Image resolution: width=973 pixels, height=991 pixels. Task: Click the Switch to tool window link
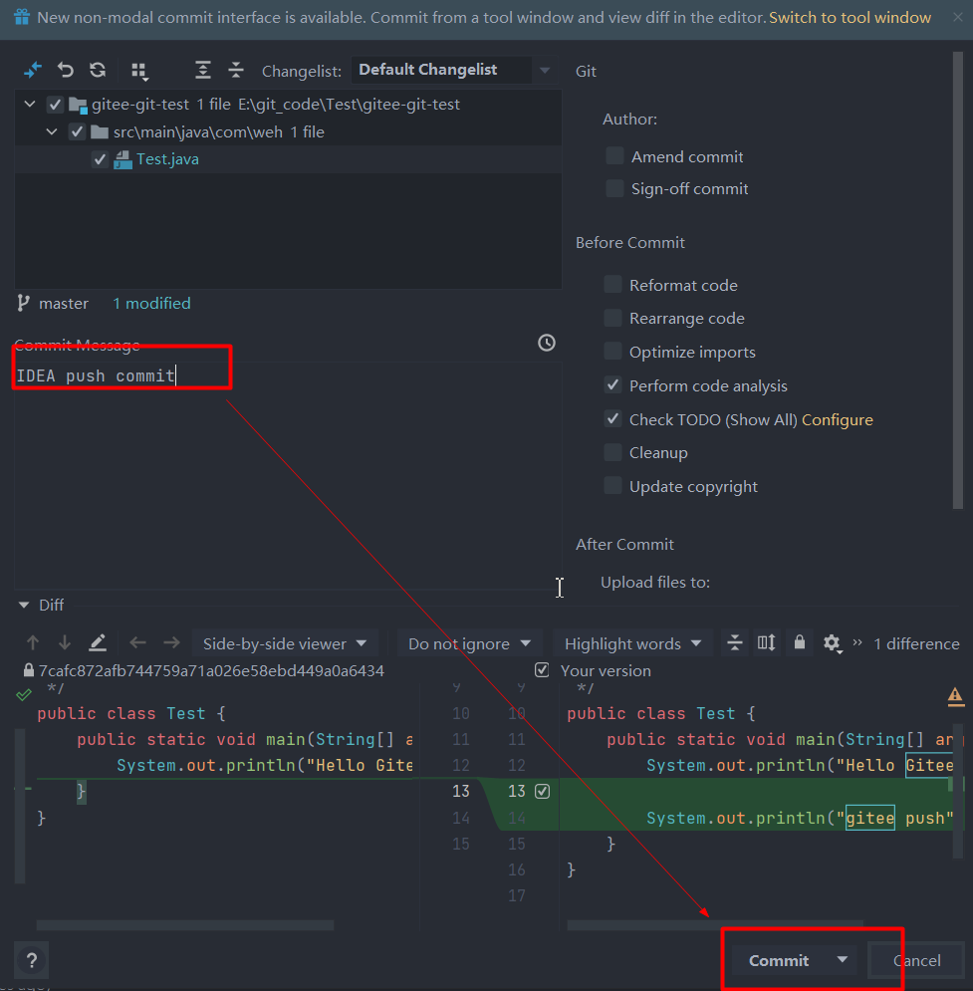point(850,17)
